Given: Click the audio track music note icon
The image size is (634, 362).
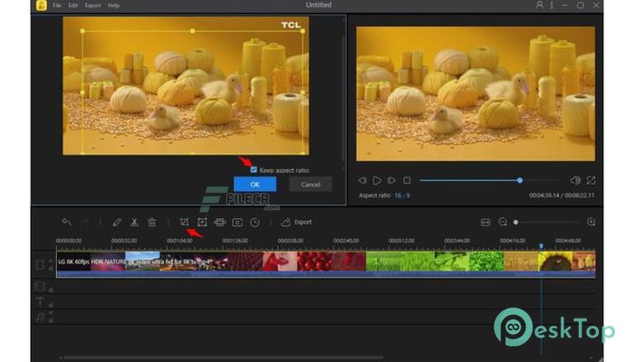Looking at the screenshot, I should tap(40, 317).
